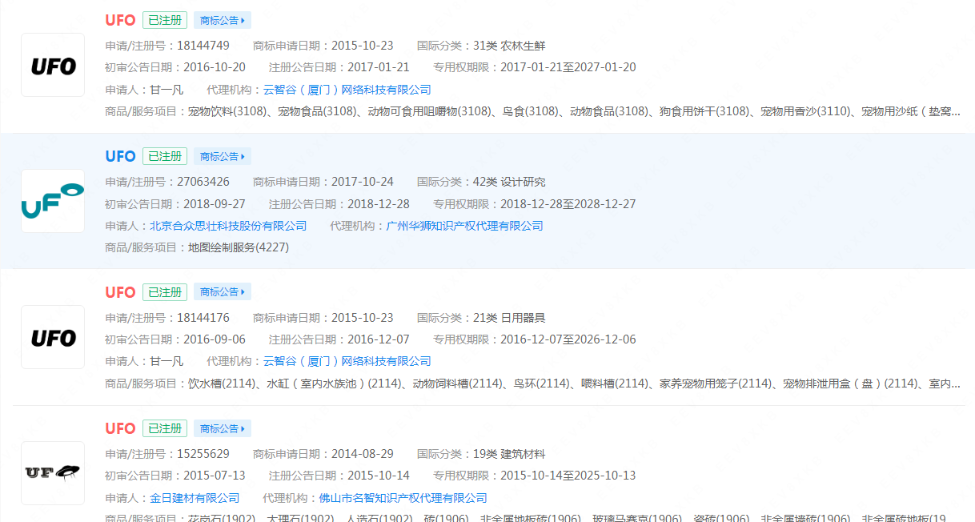Open applicant 金日建材有限公司

click(195, 498)
